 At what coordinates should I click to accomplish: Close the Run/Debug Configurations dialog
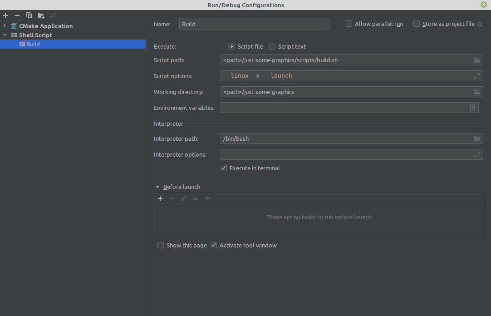coord(483,5)
